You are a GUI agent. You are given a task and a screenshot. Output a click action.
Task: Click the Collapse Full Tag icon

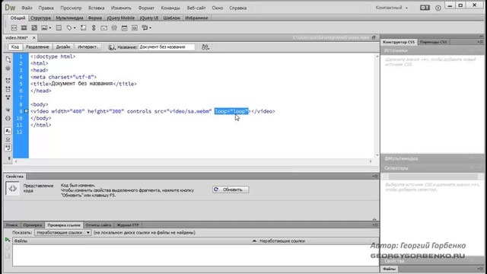[8, 81]
